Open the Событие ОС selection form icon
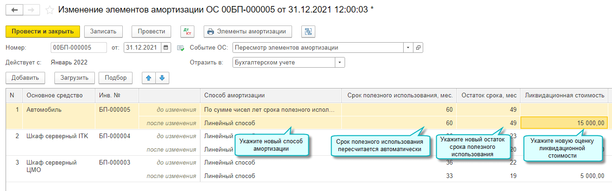612x191 pixels. pos(418,48)
